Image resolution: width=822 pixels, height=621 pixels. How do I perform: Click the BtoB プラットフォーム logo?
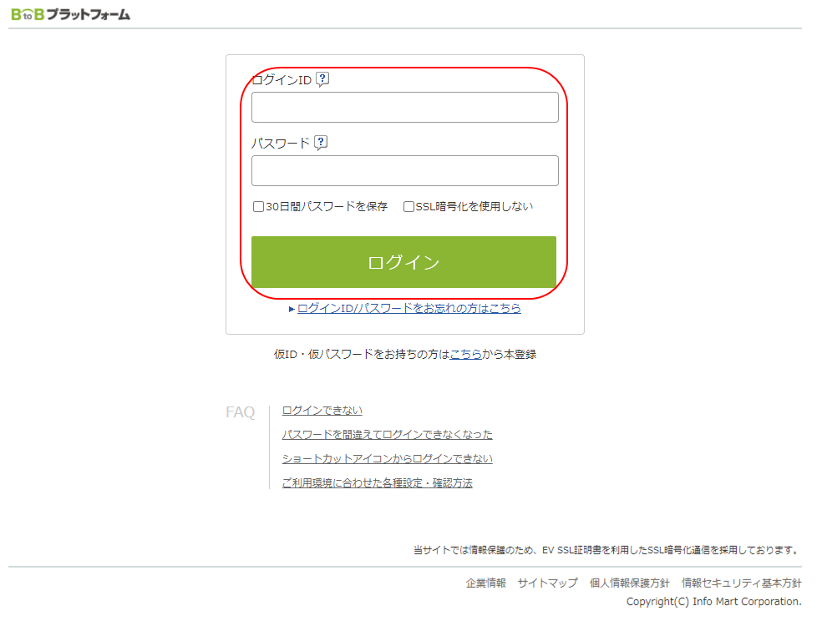pos(70,14)
